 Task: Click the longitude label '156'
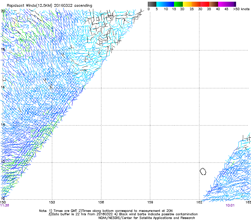(101, 202)
